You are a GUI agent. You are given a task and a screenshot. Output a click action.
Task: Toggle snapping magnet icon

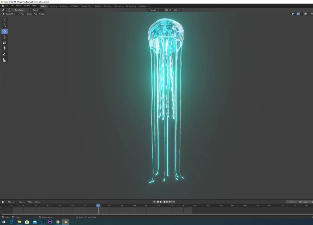click(167, 10)
